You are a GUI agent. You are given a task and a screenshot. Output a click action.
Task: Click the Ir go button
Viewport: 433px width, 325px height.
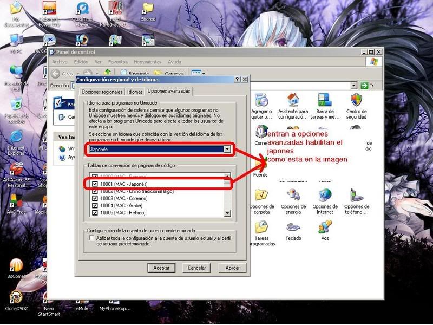tap(368, 86)
